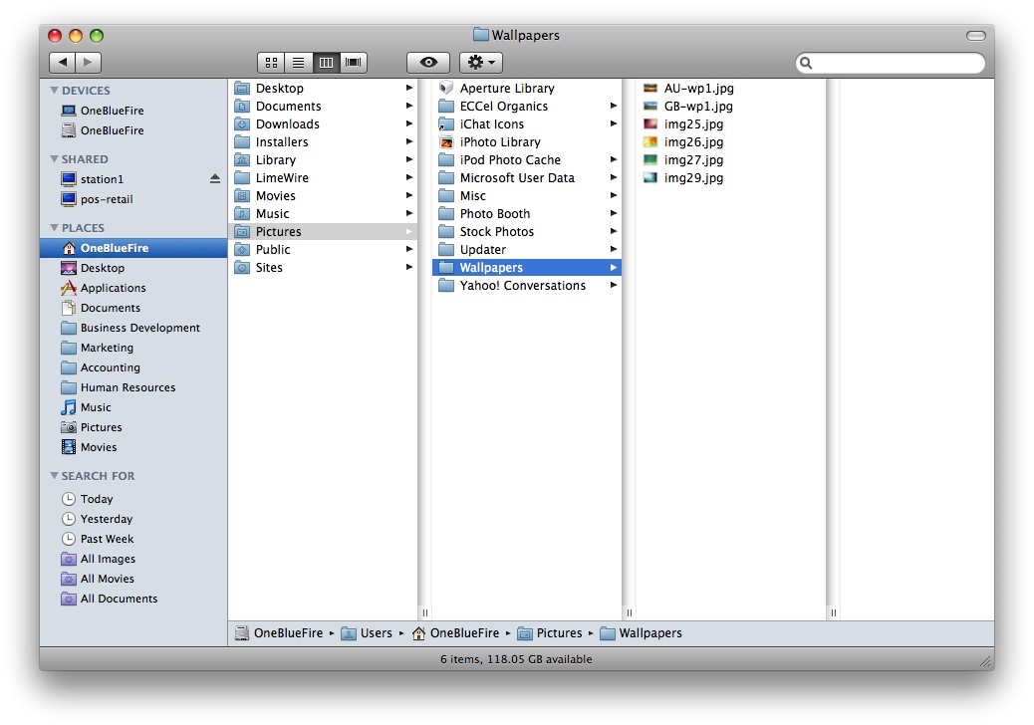Click Users in the path bar
Viewport: 1034px width, 725px height.
click(x=367, y=633)
